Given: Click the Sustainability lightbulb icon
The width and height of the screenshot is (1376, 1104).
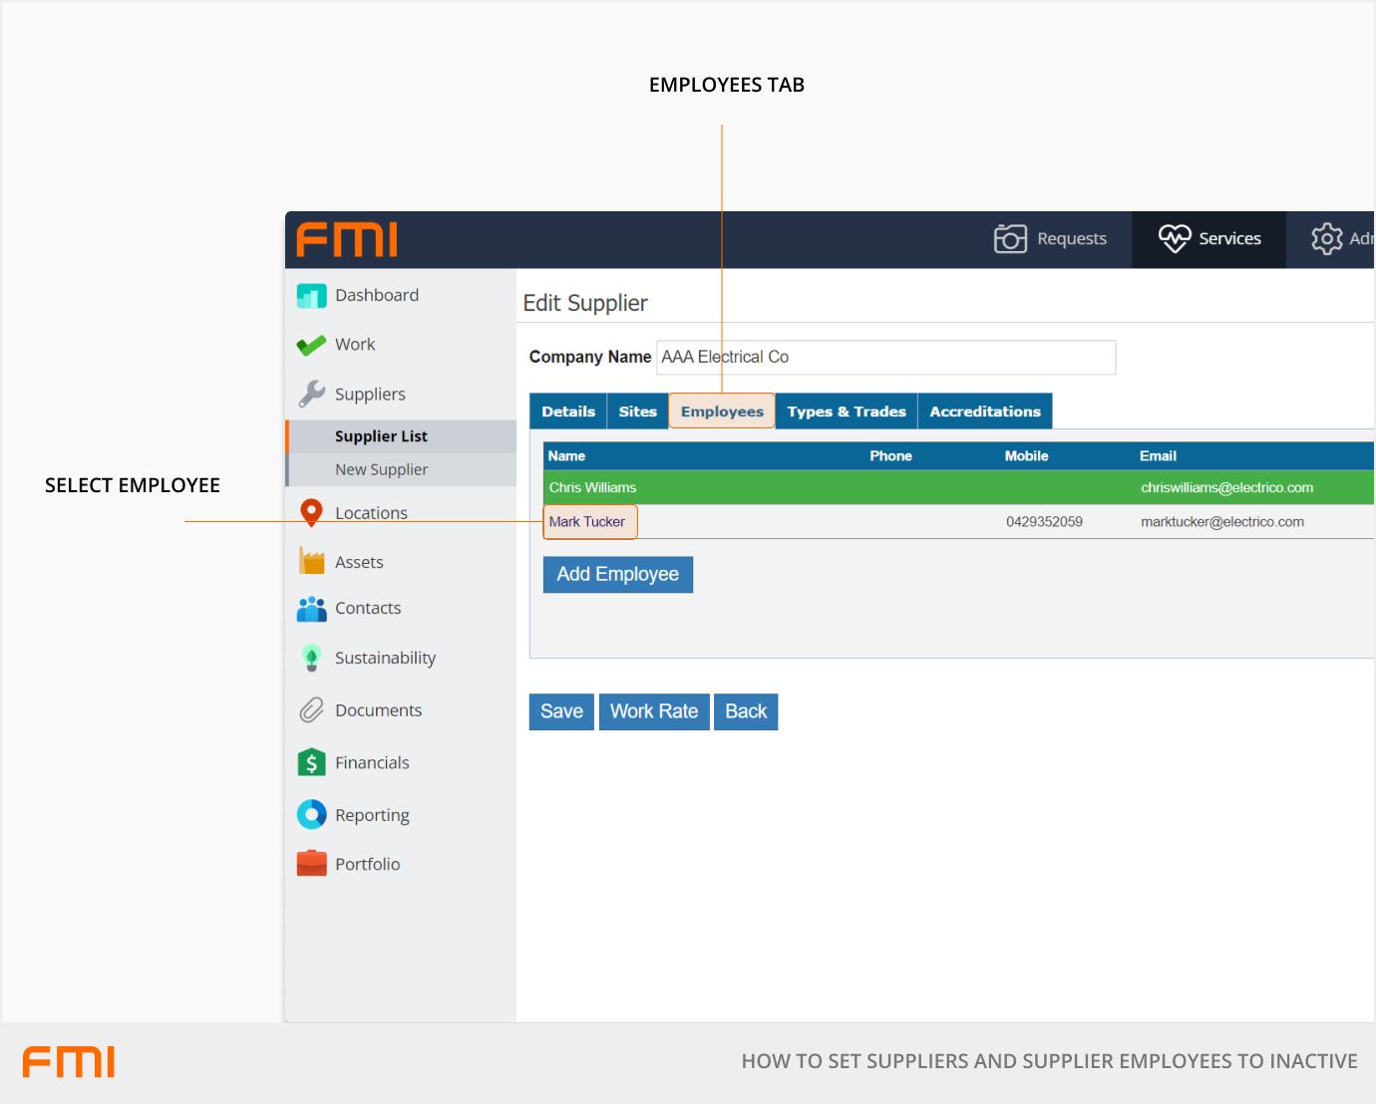Looking at the screenshot, I should pos(311,658).
